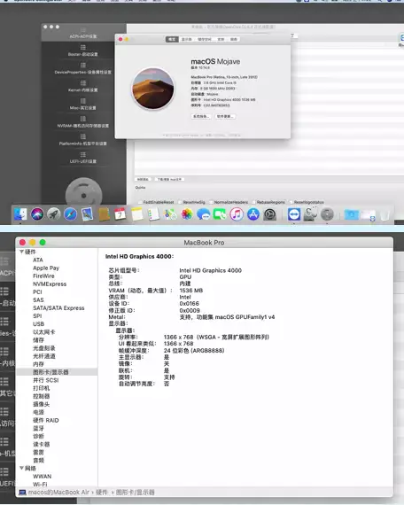The width and height of the screenshot is (404, 505).
Task: Select 摄像头 camera entry in sidebar
Action: (42, 404)
